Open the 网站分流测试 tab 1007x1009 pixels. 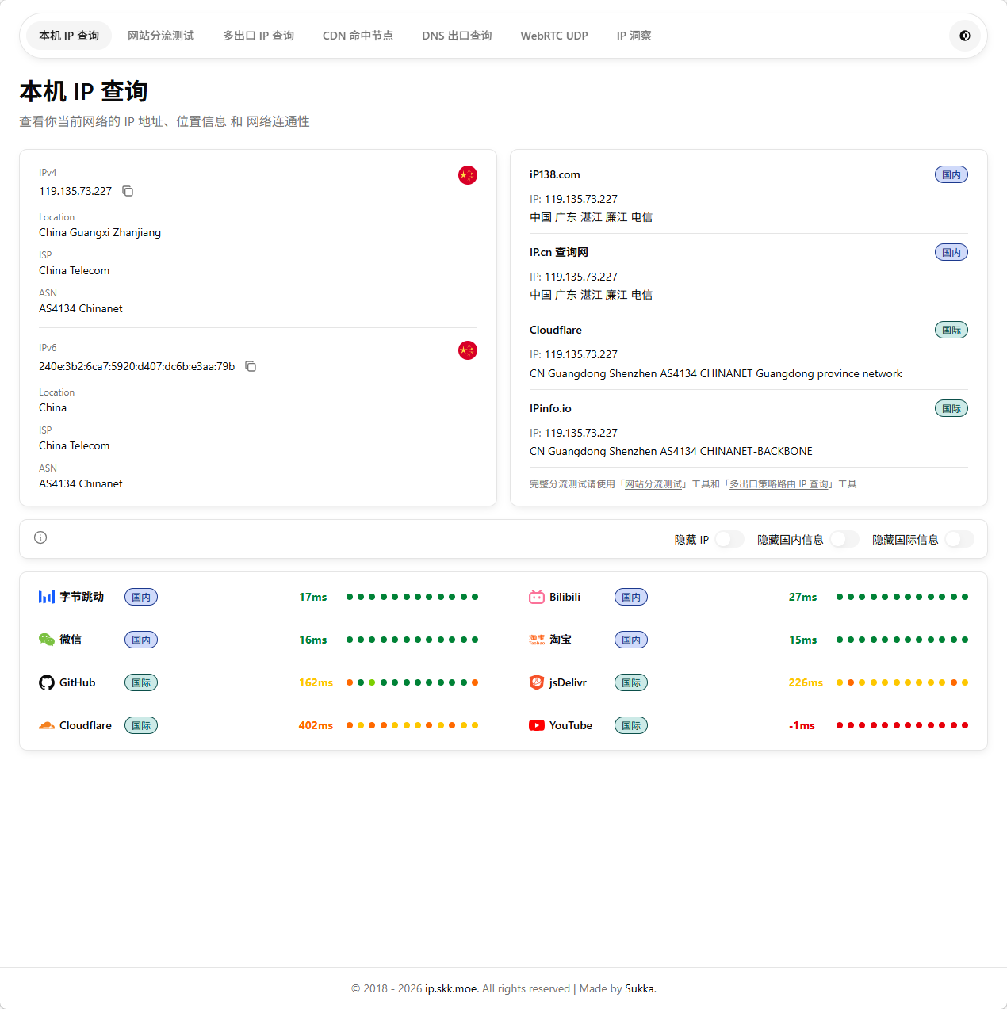pos(161,36)
